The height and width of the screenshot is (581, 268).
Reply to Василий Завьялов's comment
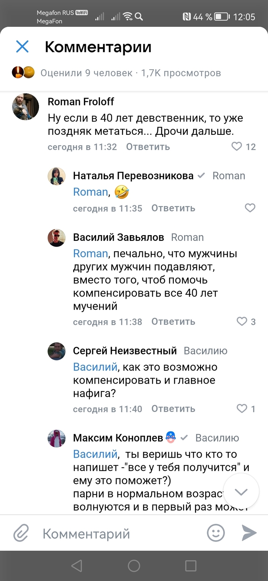click(x=173, y=322)
